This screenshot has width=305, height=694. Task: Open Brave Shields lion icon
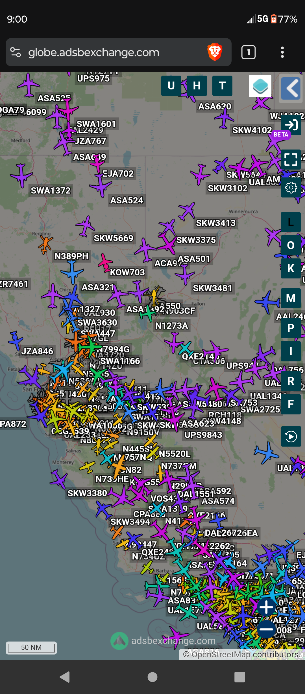215,52
